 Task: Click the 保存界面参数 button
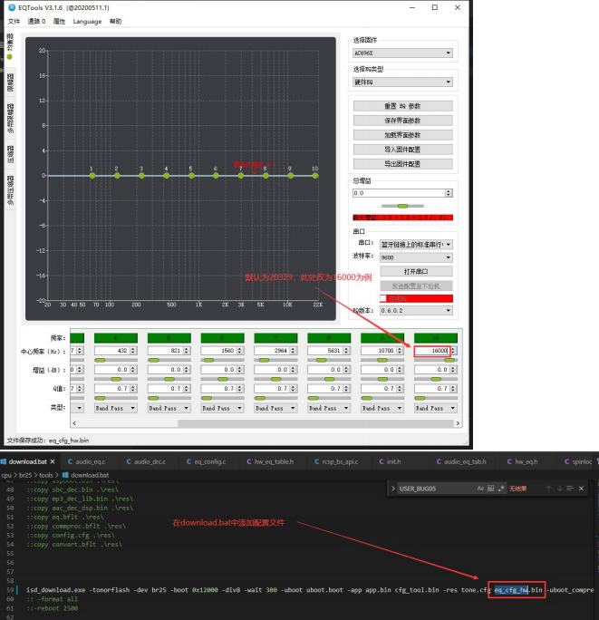pos(402,121)
